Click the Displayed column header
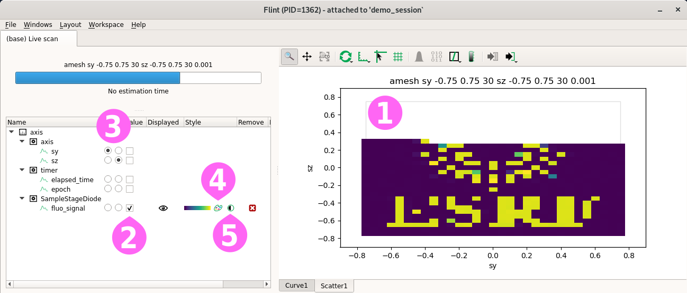The width and height of the screenshot is (687, 293). point(165,122)
